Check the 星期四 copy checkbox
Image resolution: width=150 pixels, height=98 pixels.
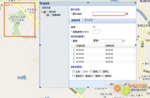click(74, 76)
